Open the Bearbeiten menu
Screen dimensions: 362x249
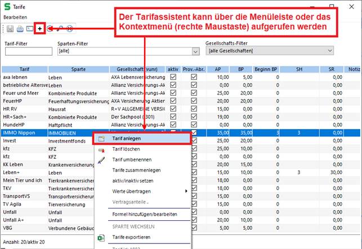(16, 17)
